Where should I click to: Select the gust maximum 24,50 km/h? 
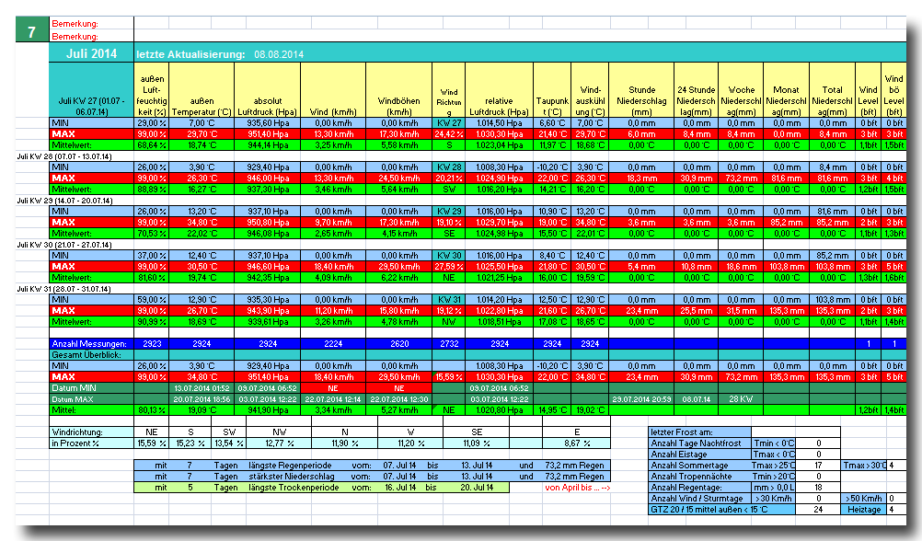tap(398, 178)
